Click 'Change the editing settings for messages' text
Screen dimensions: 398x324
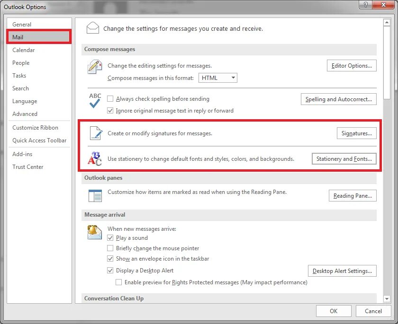(160, 66)
